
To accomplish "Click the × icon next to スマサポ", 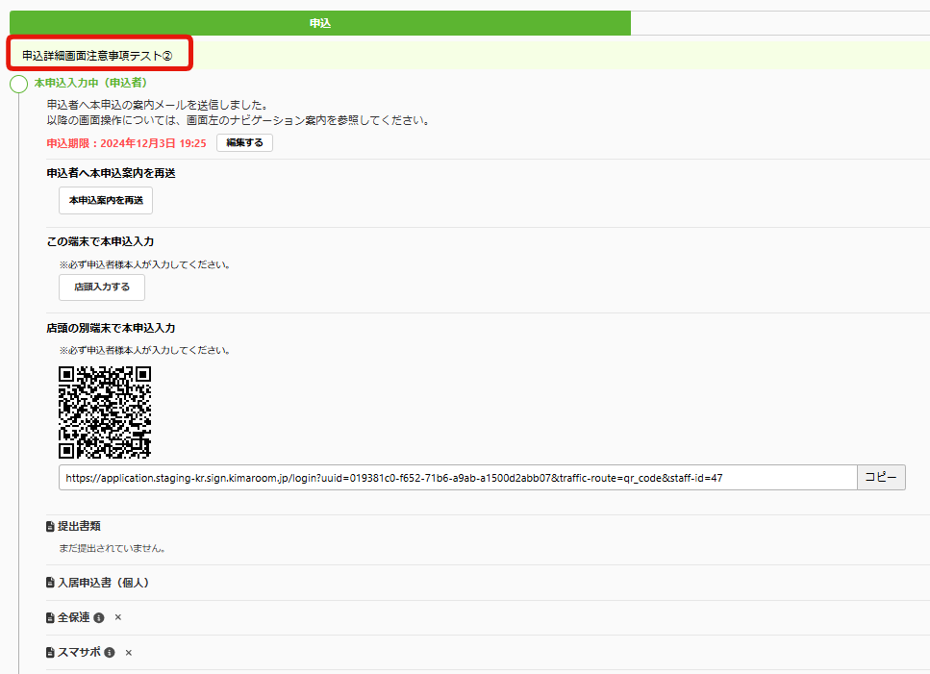I will tap(129, 653).
